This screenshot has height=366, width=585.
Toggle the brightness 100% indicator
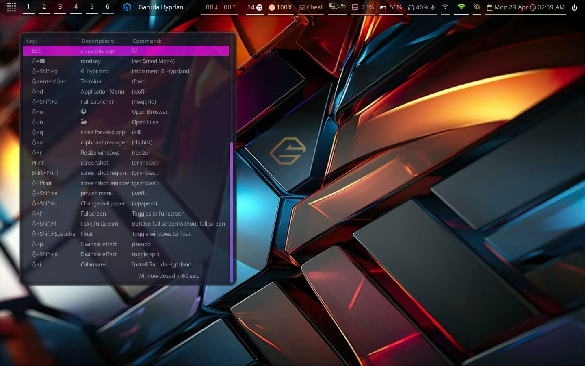point(280,7)
